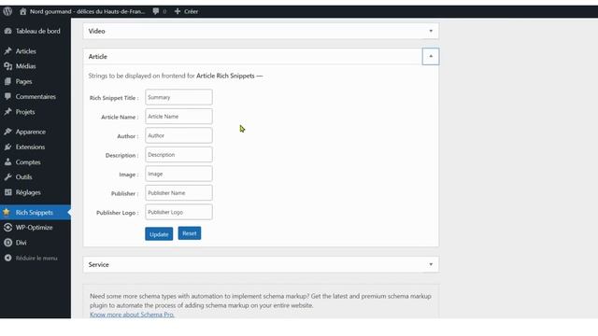Click the Articles pin icon
This screenshot has width=598, height=336.
(8, 51)
